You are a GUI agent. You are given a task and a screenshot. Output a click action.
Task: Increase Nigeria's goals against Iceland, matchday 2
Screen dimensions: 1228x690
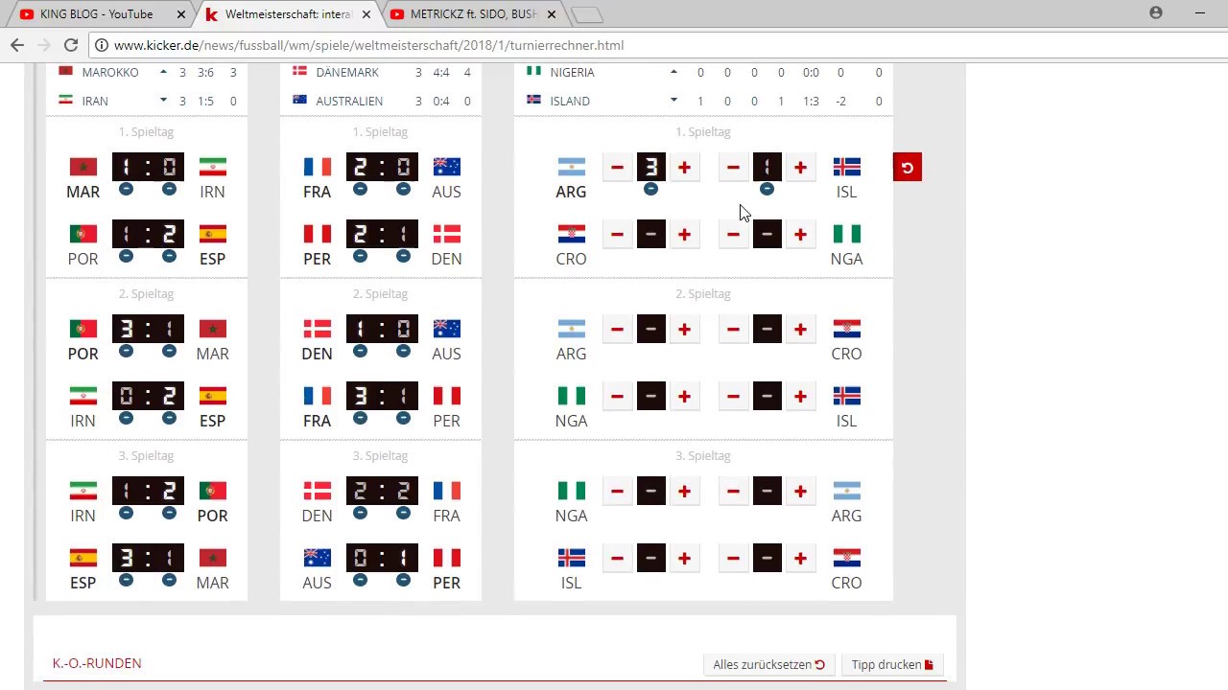click(x=684, y=396)
